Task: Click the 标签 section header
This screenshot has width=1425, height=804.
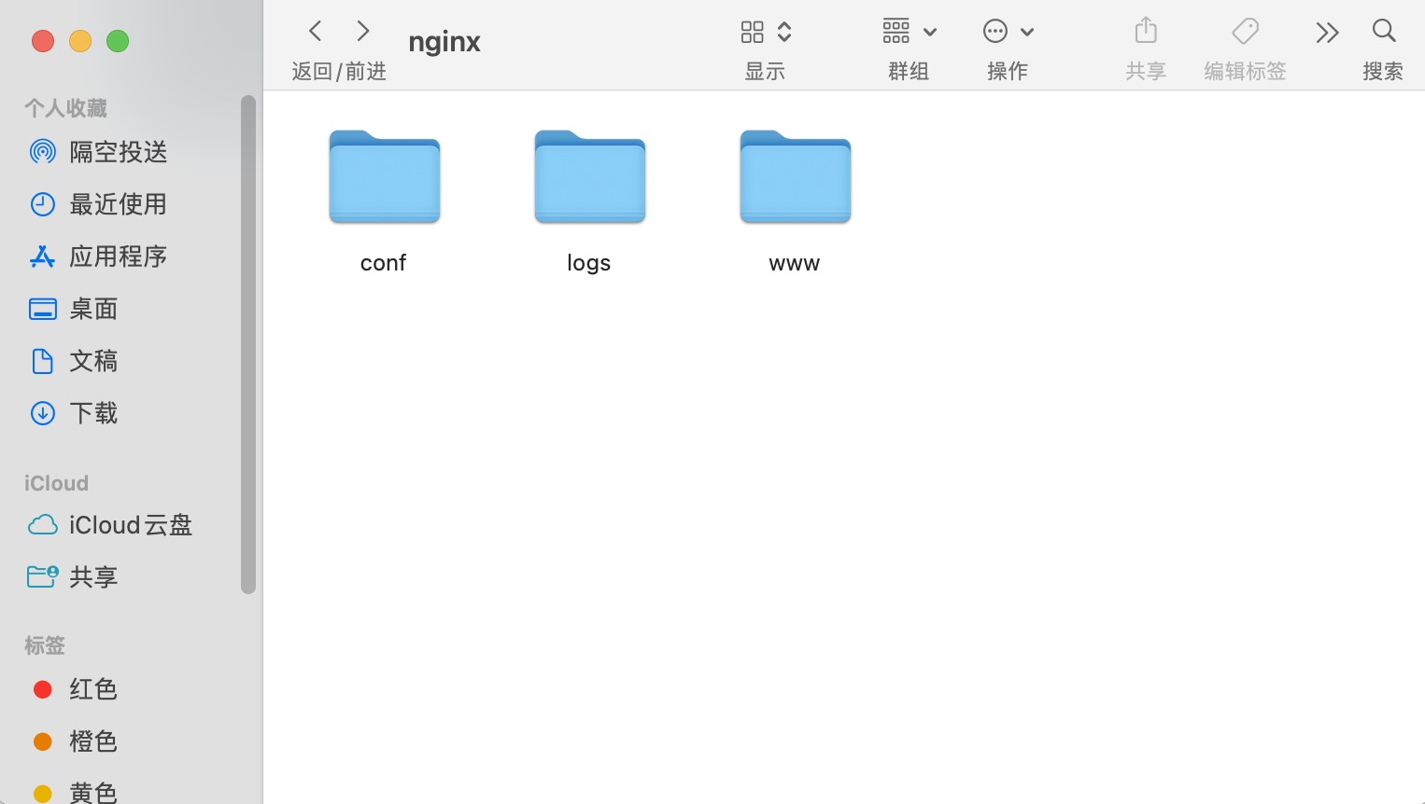Action: (x=45, y=645)
